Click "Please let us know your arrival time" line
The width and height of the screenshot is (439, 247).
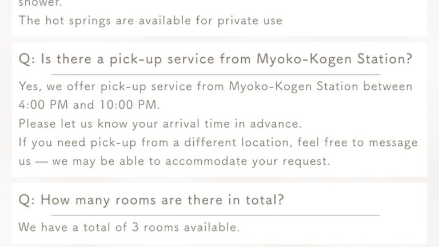(130, 124)
